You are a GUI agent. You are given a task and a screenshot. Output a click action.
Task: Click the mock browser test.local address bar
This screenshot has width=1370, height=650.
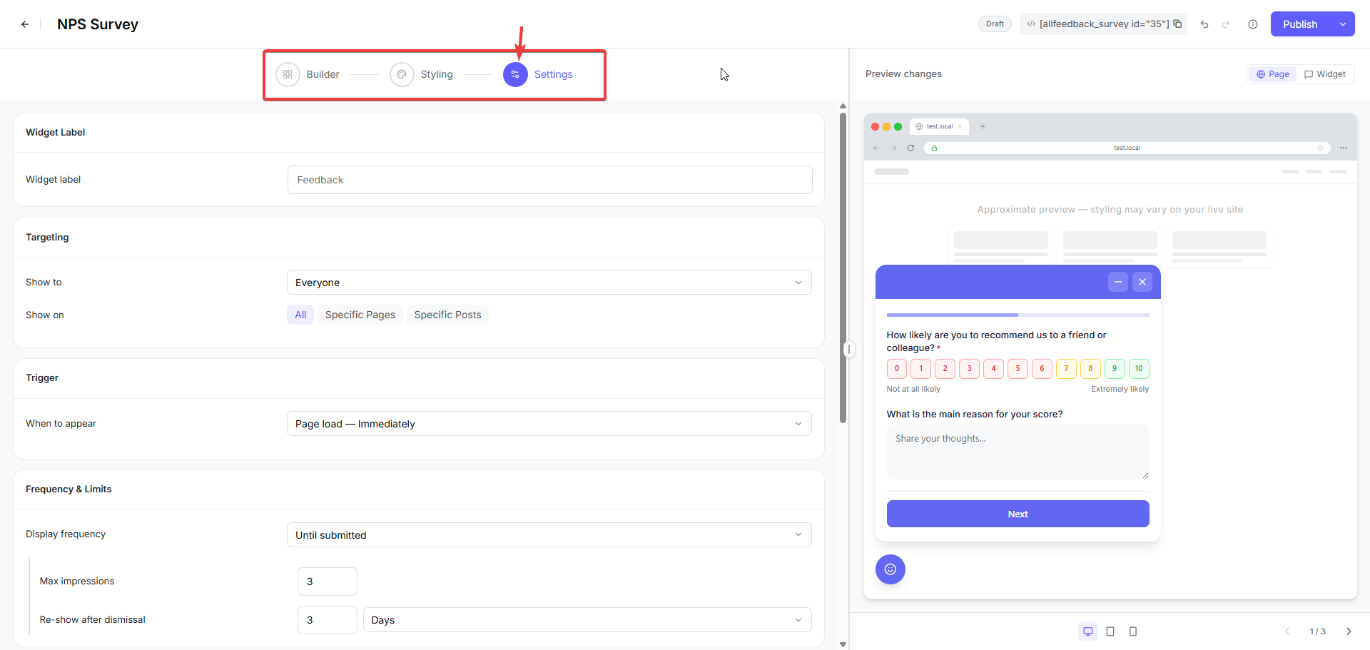pos(1127,148)
